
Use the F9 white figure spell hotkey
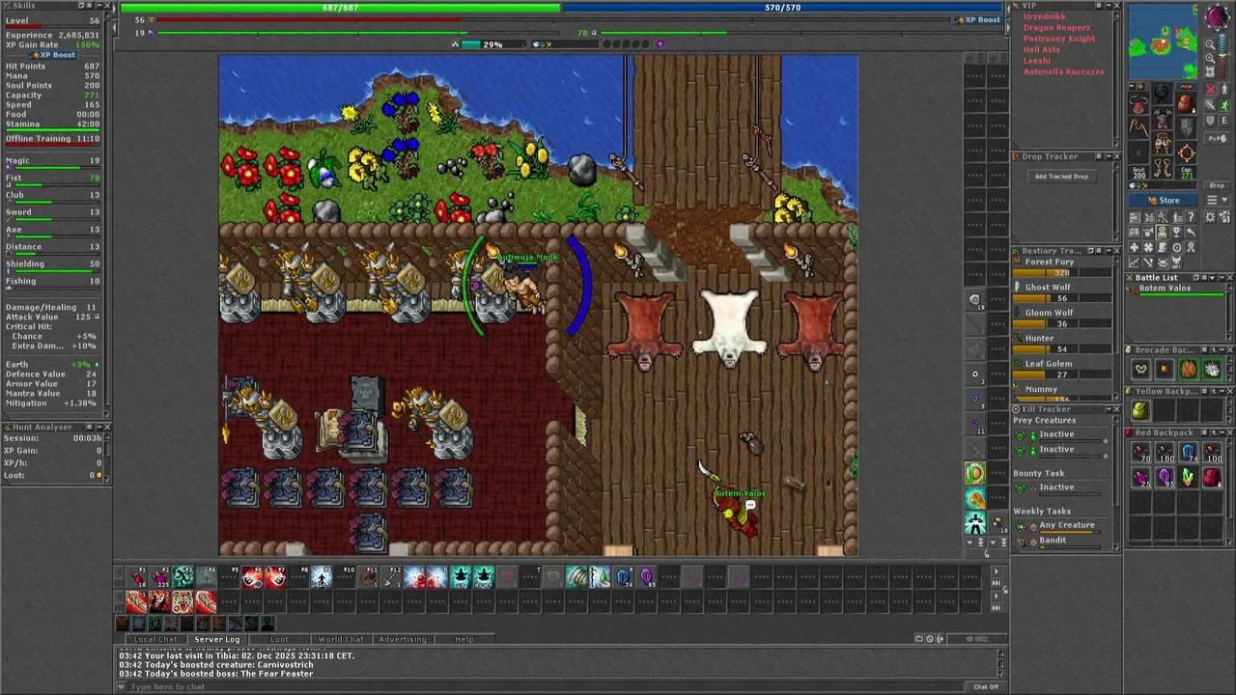tap(321, 577)
